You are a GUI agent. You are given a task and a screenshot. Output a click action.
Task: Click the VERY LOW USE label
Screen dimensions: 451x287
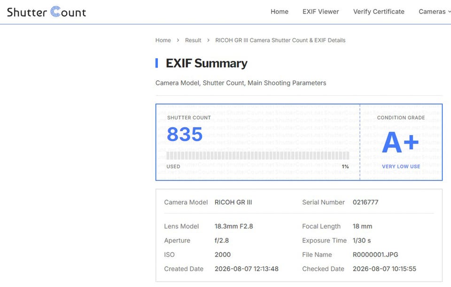click(x=401, y=166)
